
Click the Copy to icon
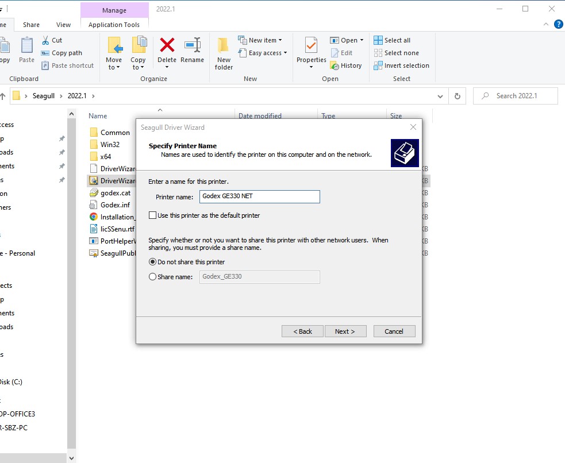click(139, 45)
